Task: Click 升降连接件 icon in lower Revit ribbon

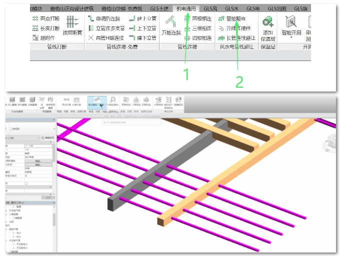Action: click(113, 100)
